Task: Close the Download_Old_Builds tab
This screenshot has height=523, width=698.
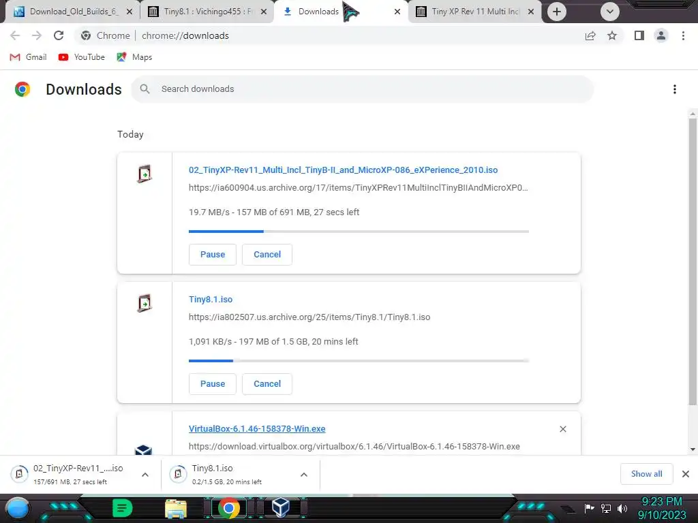Action: pos(130,12)
